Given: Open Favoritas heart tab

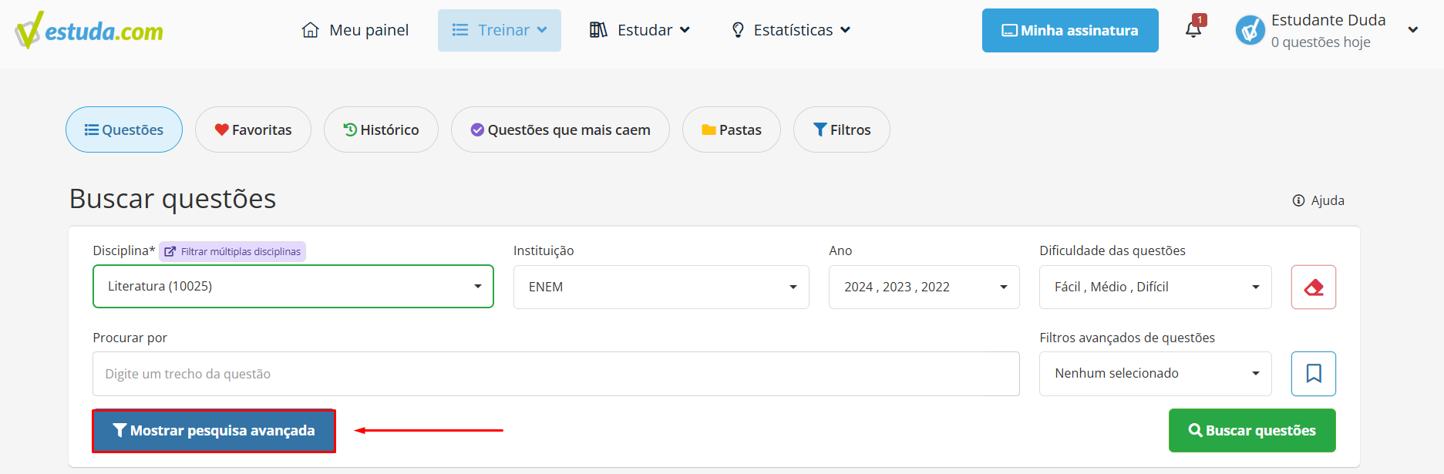Looking at the screenshot, I should pos(253,129).
